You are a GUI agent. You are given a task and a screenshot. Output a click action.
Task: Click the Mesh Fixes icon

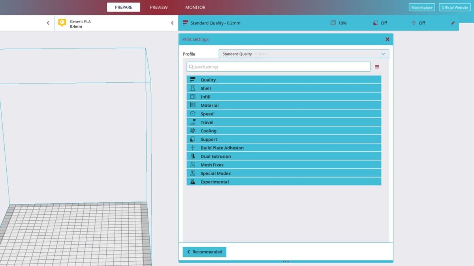(193, 165)
